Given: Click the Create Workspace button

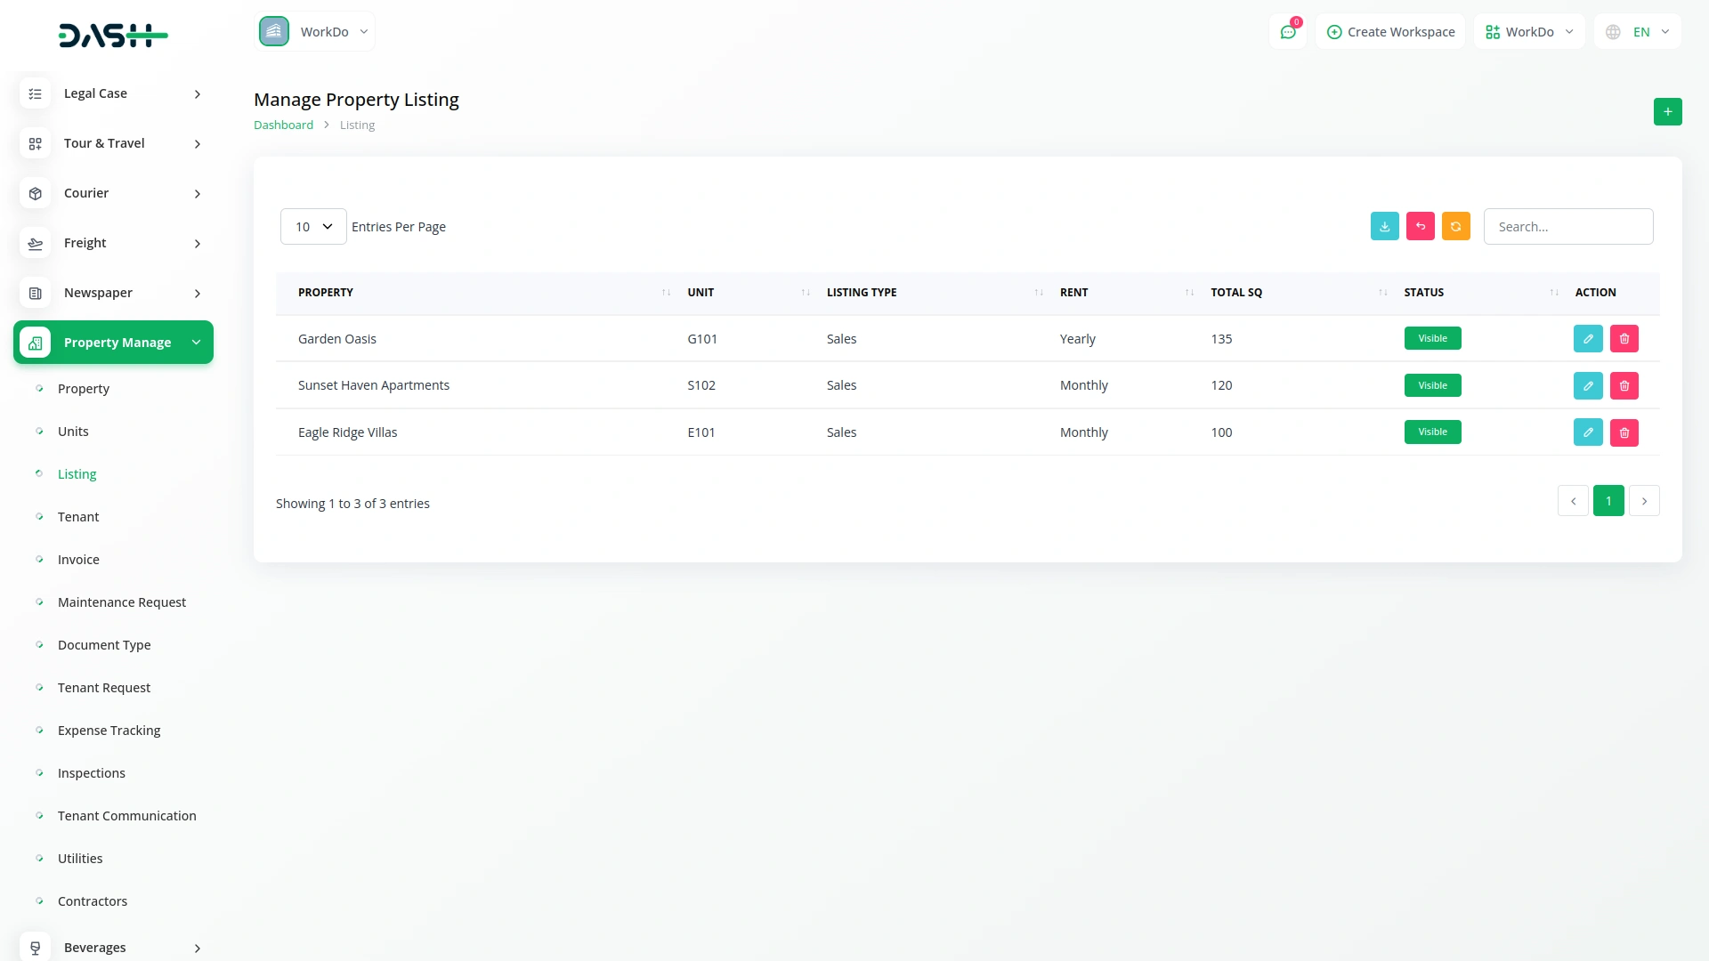Looking at the screenshot, I should coord(1390,32).
